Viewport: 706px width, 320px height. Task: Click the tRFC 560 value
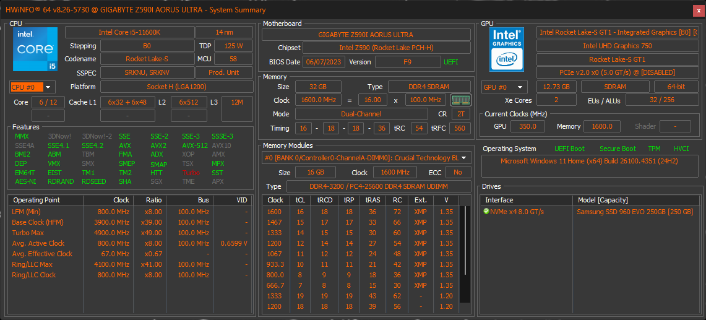(x=460, y=128)
